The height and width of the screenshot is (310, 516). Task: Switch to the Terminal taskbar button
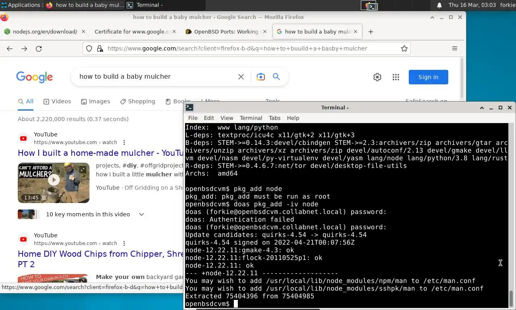click(x=165, y=5)
